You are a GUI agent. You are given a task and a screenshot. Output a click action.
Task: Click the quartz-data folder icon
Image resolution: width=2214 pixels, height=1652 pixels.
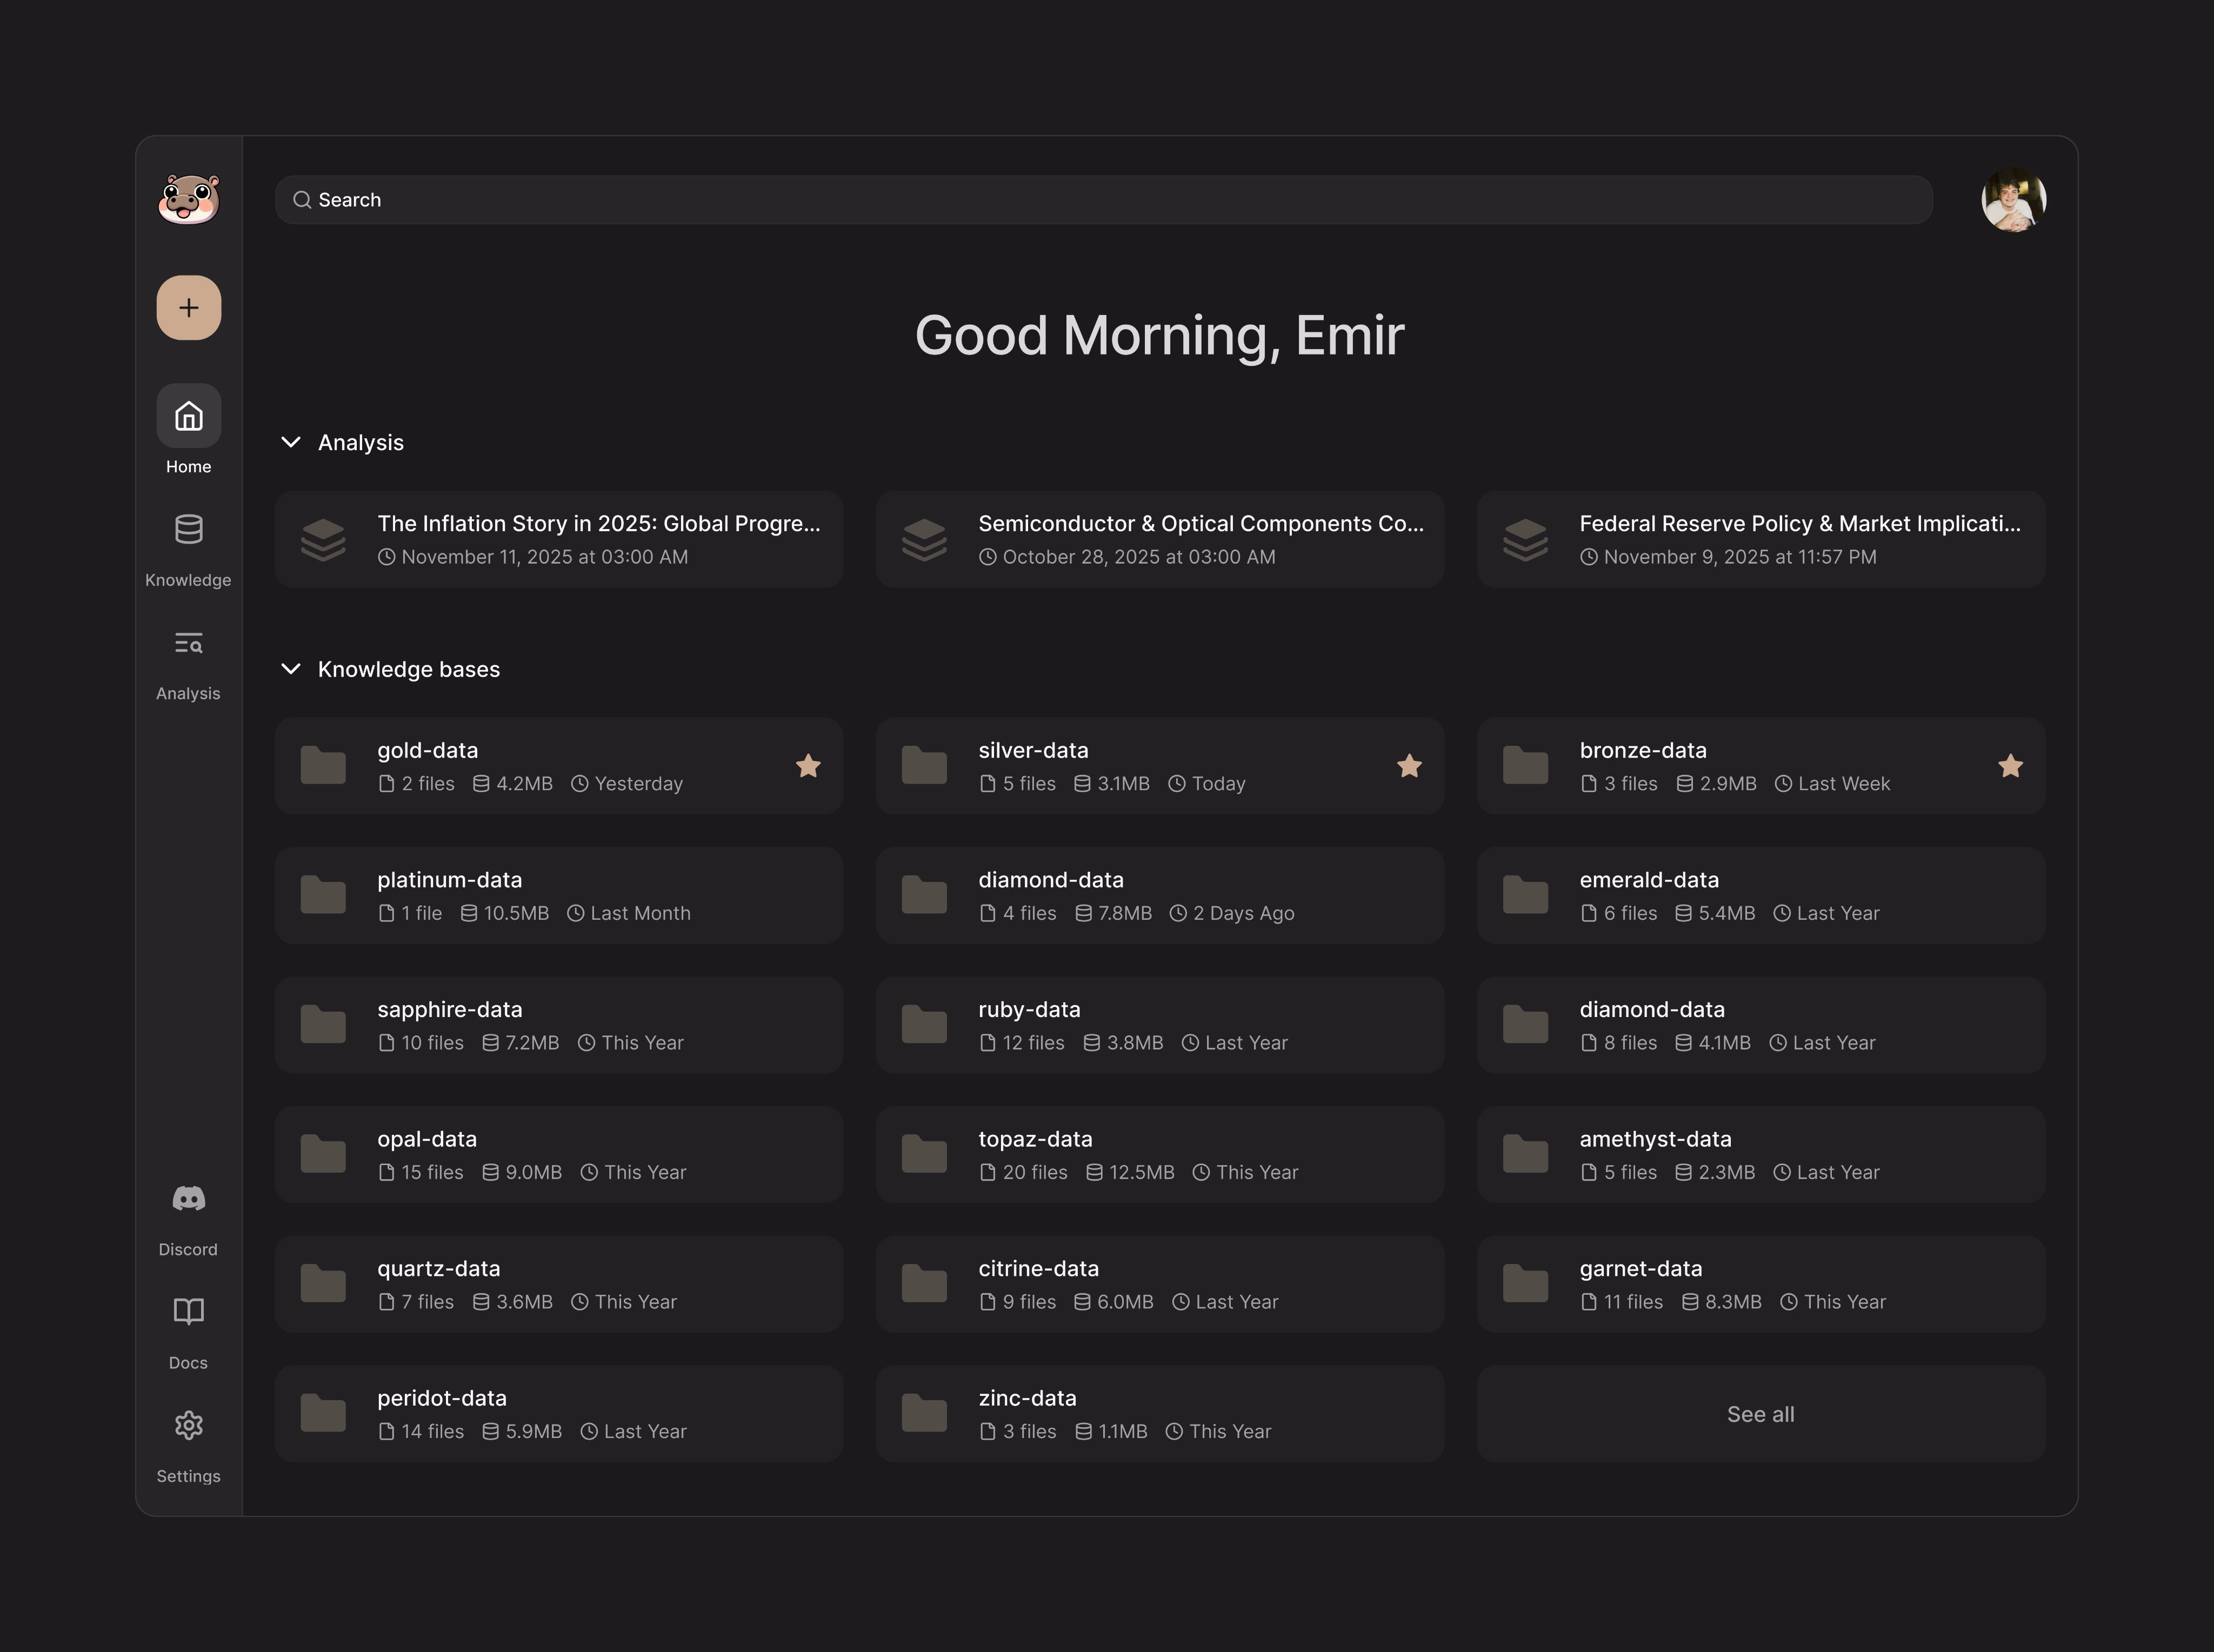[x=323, y=1284]
